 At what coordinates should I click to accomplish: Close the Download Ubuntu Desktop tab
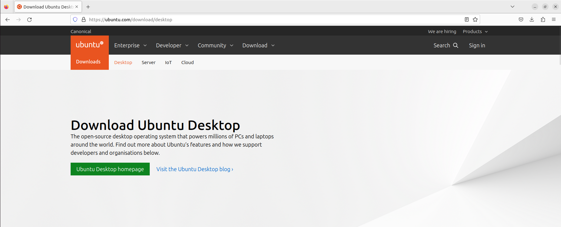tap(77, 7)
